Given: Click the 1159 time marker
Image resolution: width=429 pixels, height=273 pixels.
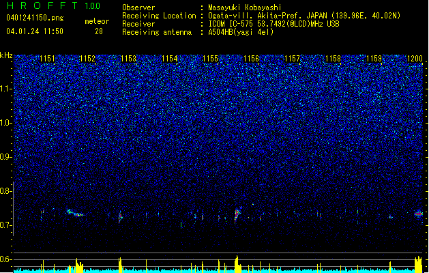Looking at the screenshot, I should tap(374, 59).
